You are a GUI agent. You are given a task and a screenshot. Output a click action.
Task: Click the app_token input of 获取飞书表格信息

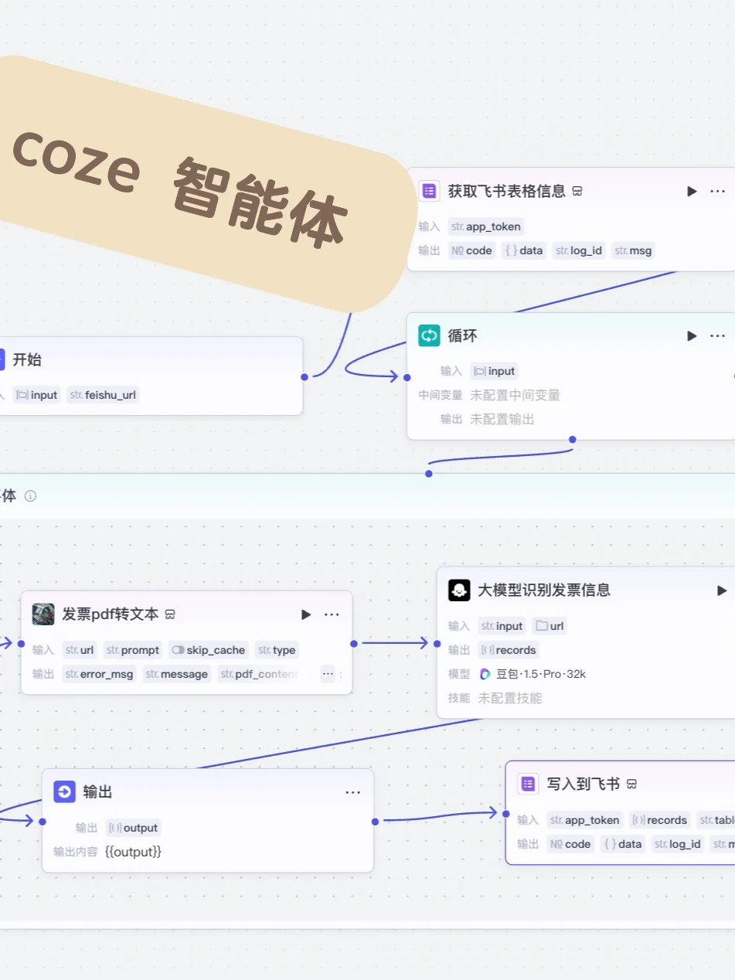(486, 226)
